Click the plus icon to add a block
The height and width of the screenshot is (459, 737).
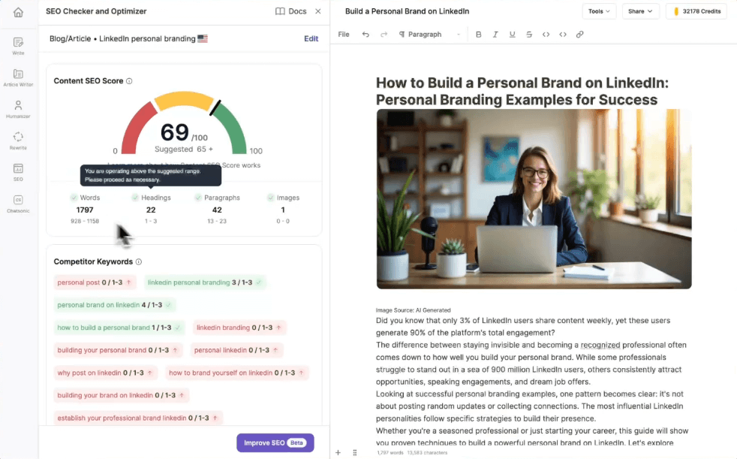pos(338,452)
